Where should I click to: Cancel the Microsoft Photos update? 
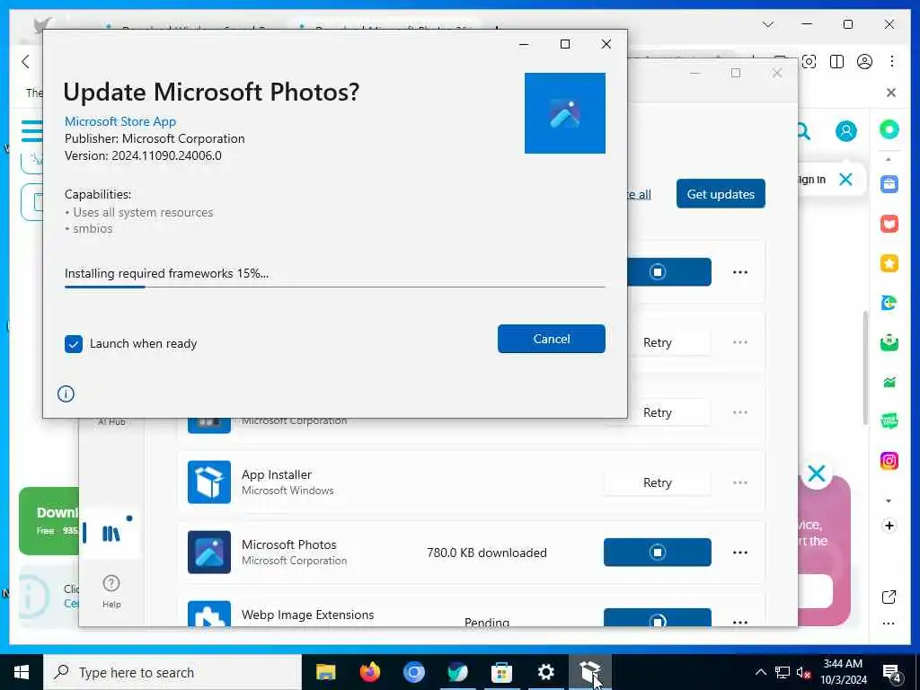pos(551,339)
